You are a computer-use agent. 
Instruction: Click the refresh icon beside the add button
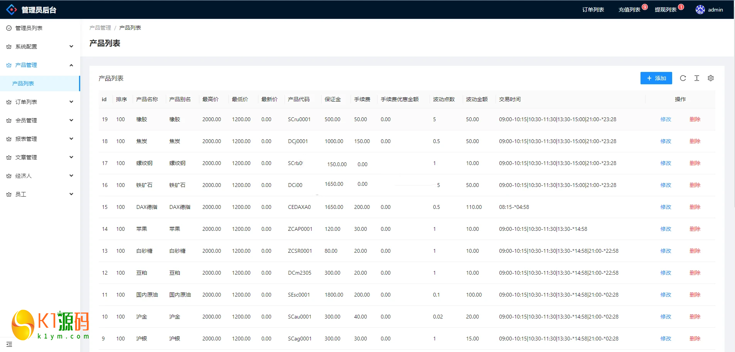click(x=683, y=78)
